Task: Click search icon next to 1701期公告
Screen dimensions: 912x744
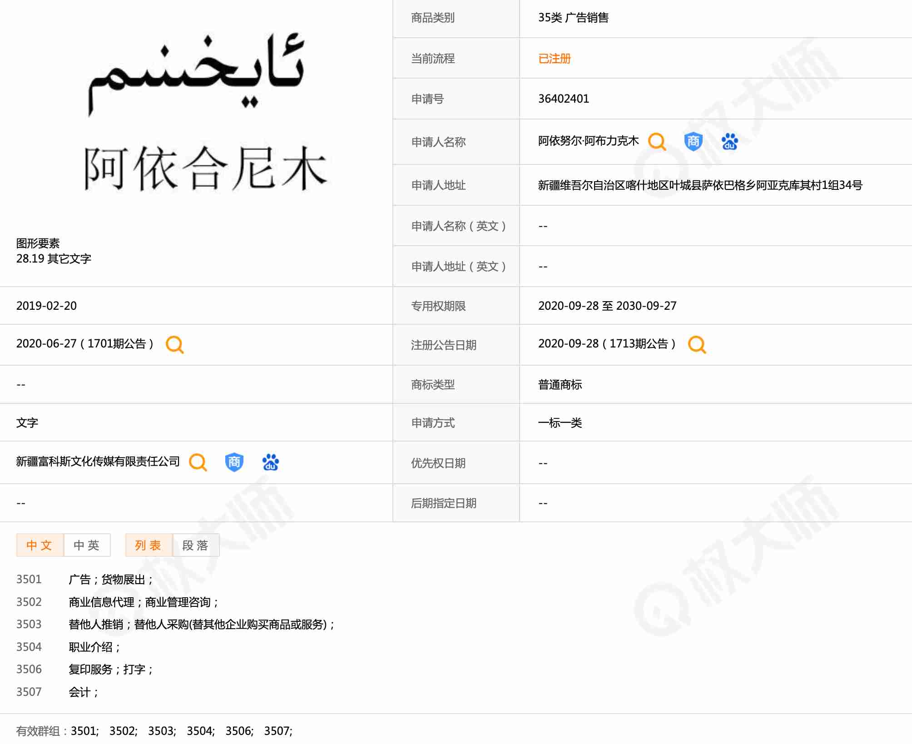Action: 174,345
